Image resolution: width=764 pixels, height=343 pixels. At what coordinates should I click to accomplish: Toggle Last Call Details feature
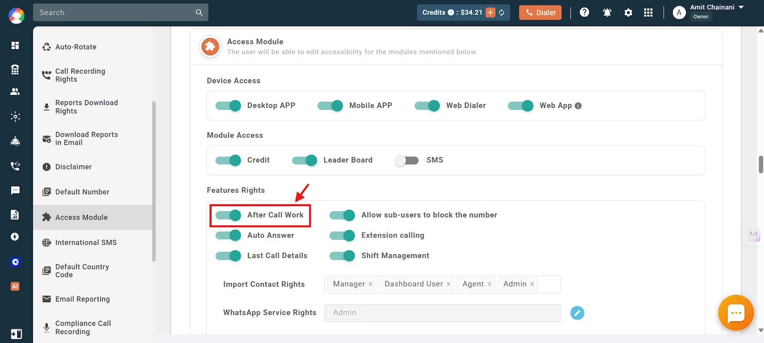228,256
